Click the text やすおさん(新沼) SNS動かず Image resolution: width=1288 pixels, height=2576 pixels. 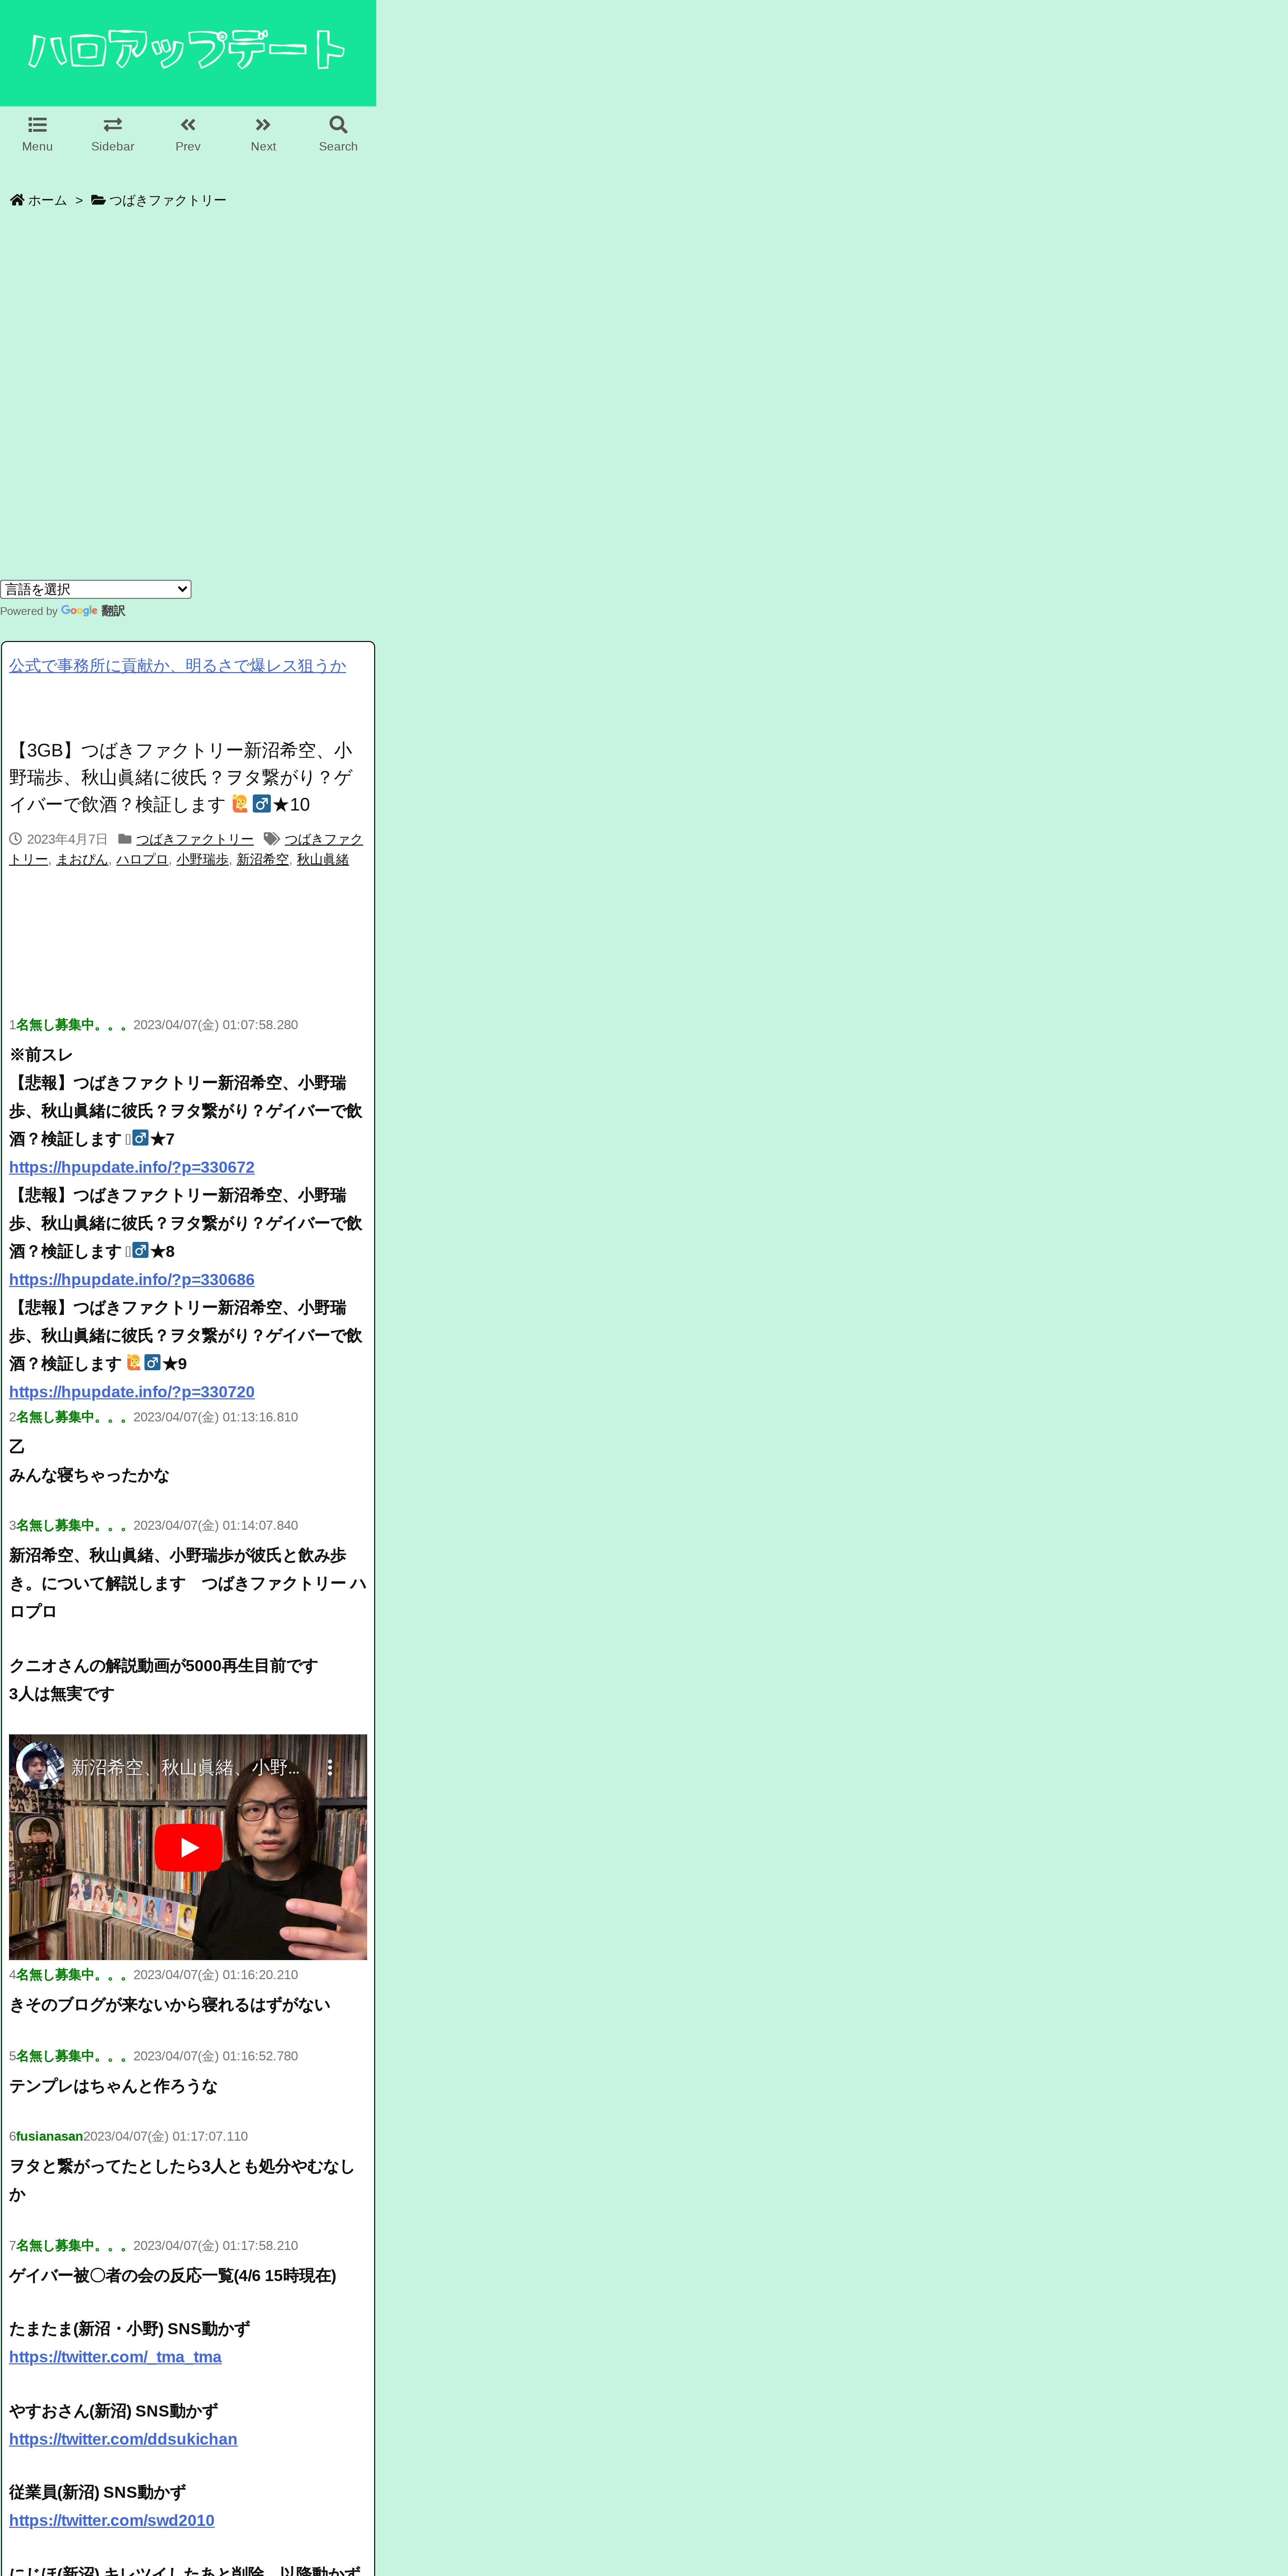coord(113,2411)
